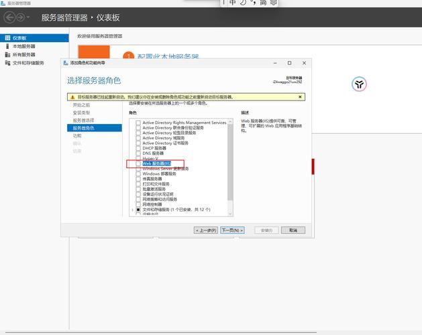Check Active Directory Rights Management Services checkbox
Viewport: 422px width, 335px height.
tap(138, 123)
